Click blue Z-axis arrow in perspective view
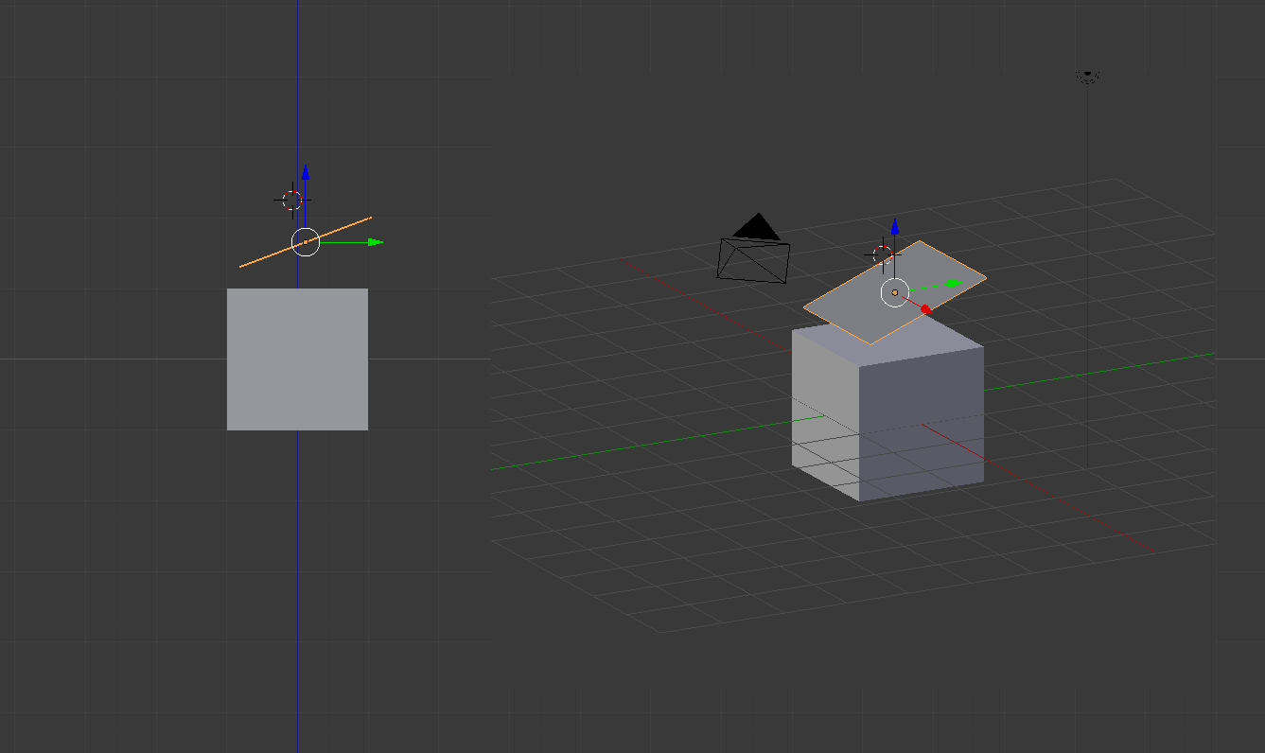1265x753 pixels. tap(895, 226)
